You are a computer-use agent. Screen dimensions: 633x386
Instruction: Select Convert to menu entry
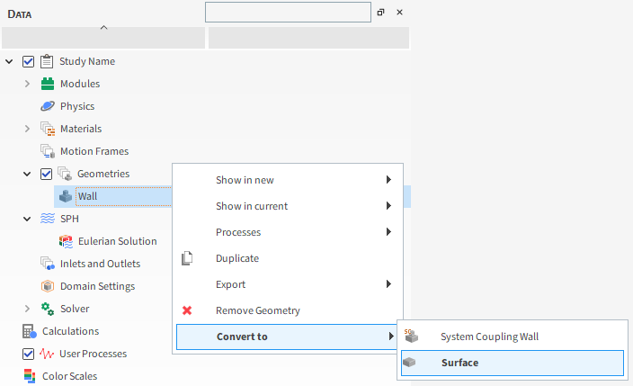pyautogui.click(x=288, y=337)
